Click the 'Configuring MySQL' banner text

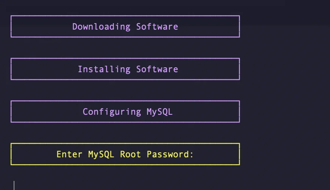(x=128, y=112)
